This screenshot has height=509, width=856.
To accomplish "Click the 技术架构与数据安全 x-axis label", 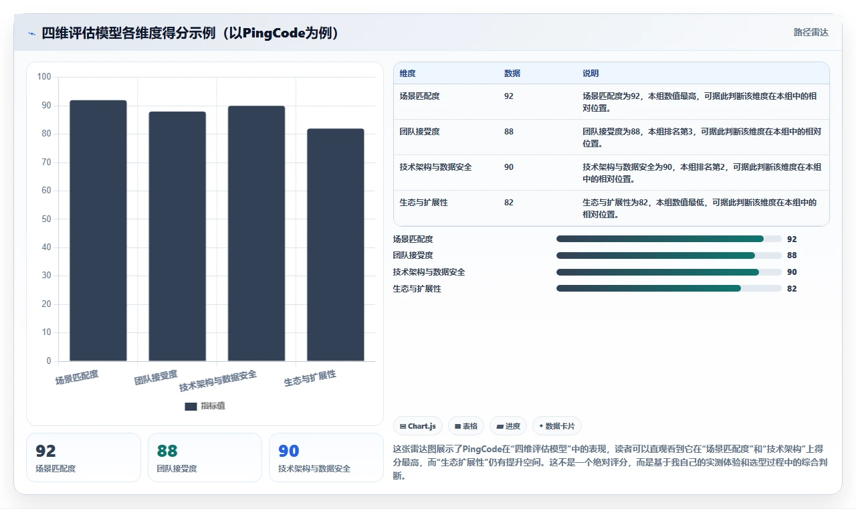I will tap(218, 381).
